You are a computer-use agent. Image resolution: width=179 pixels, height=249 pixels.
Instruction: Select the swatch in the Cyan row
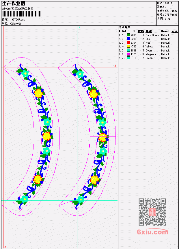point(128,50)
